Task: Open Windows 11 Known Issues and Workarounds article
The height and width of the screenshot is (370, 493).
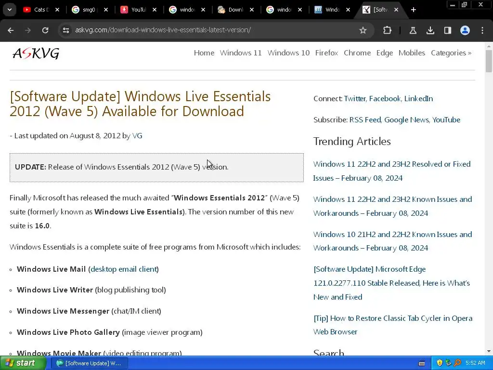Action: (x=392, y=206)
